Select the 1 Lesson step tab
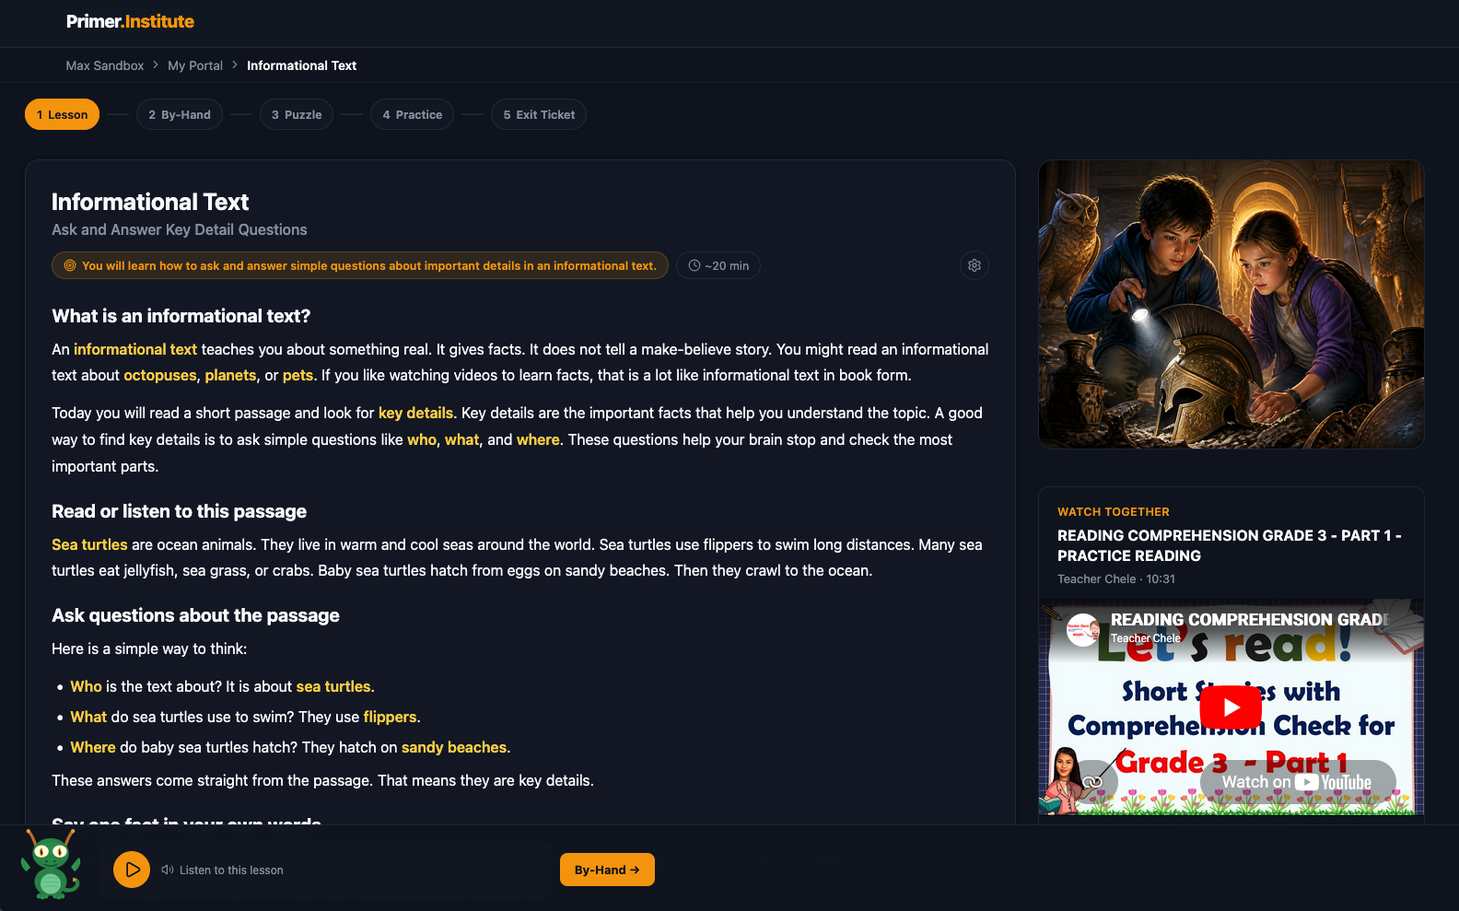The height and width of the screenshot is (911, 1459). tap(62, 114)
